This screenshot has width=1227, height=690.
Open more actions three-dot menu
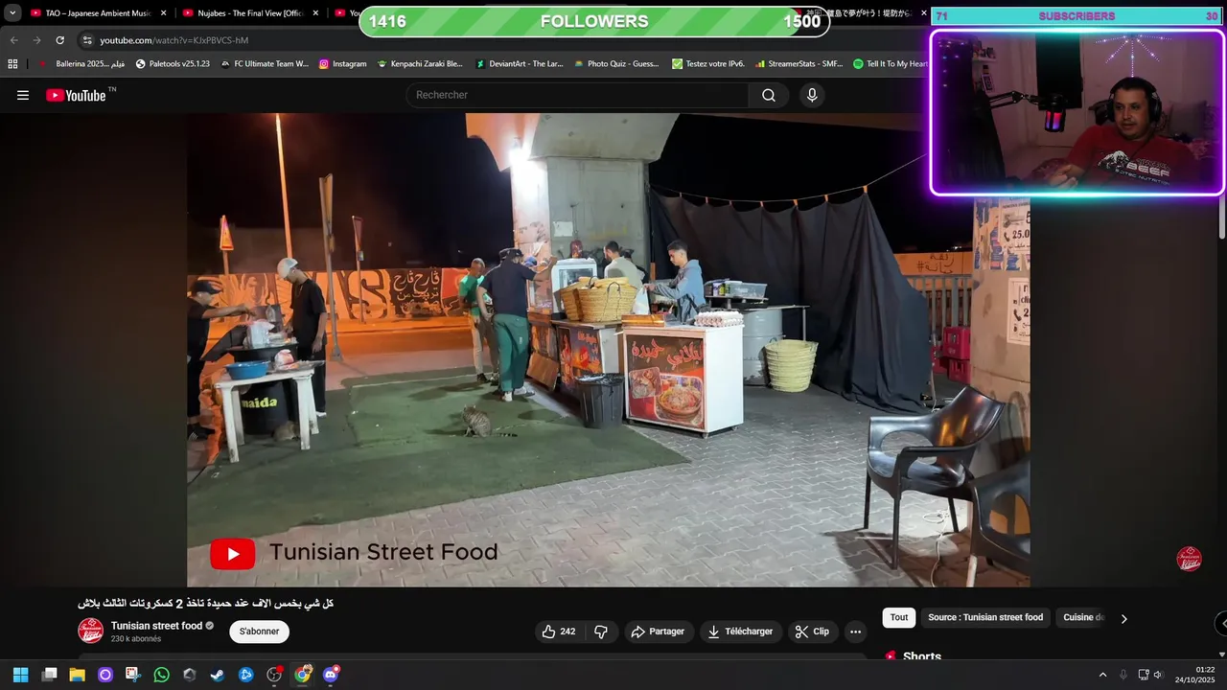pos(855,632)
